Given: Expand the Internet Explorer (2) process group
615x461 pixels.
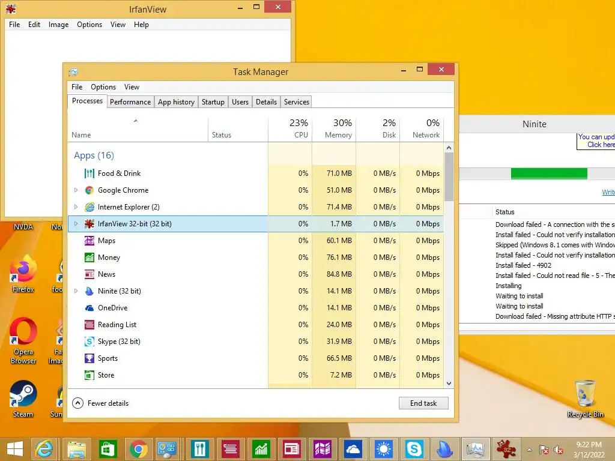Looking at the screenshot, I should click(x=76, y=207).
